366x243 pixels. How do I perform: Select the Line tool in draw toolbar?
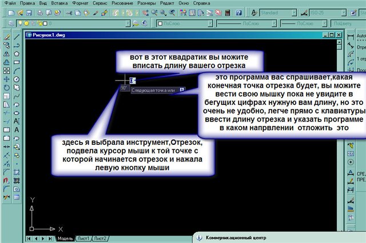click(x=17, y=37)
